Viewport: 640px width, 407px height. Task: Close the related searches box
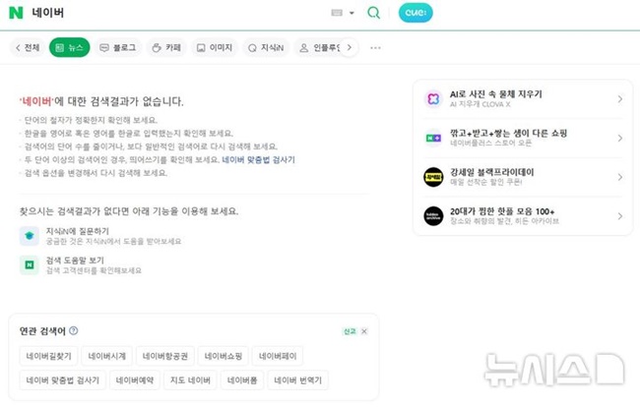coord(363,331)
